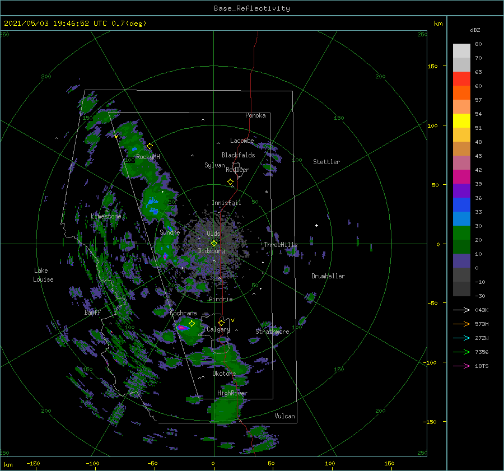
Task: Click the Lacombe city label
Action: [242, 141]
